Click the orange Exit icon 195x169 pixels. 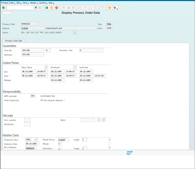[51, 8]
